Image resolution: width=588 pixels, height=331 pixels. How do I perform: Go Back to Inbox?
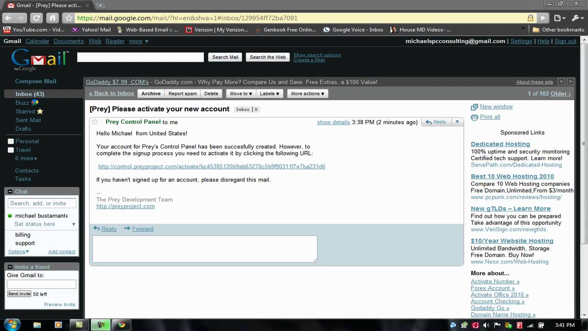click(112, 93)
